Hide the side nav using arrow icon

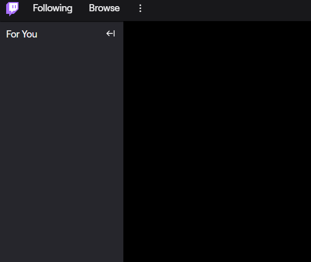tap(111, 33)
